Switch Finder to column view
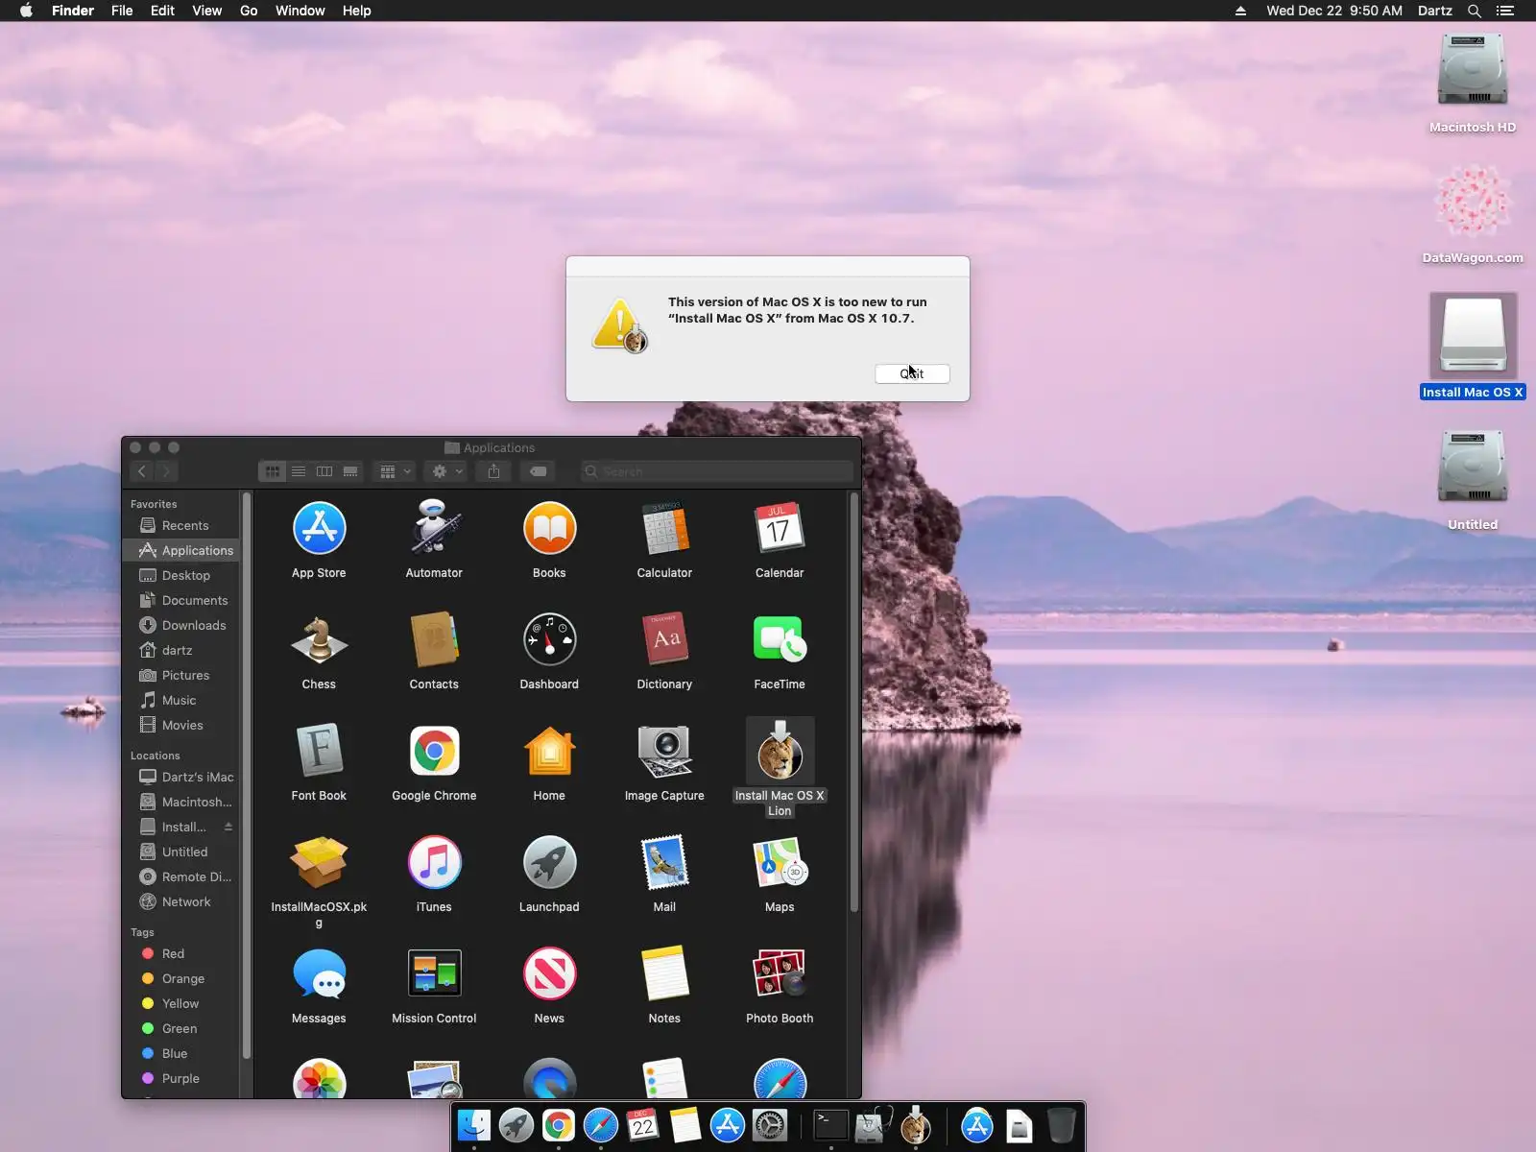 [324, 471]
